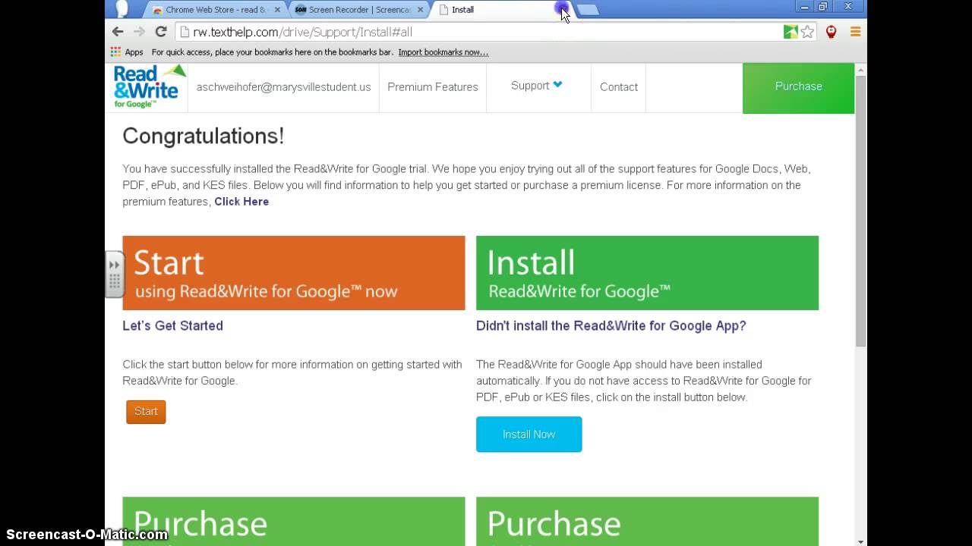Click the scrollbar down arrow
Screen dimensions: 972x546
(860, 541)
